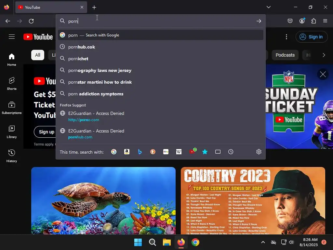
Task: Choose 'pornstar martini how to drink' suggestion
Action: (x=160, y=82)
